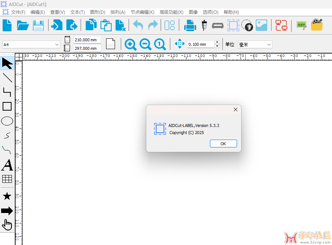Select the arrow shape tool

(7, 211)
